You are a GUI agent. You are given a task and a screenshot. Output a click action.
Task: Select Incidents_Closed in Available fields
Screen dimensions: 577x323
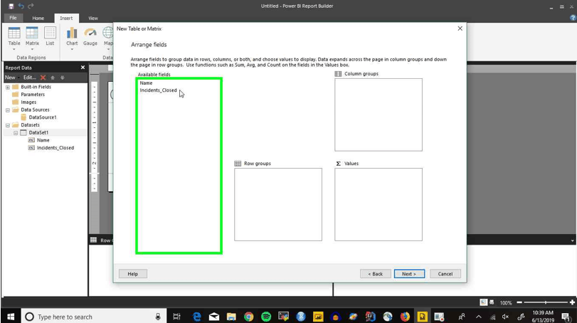point(158,90)
